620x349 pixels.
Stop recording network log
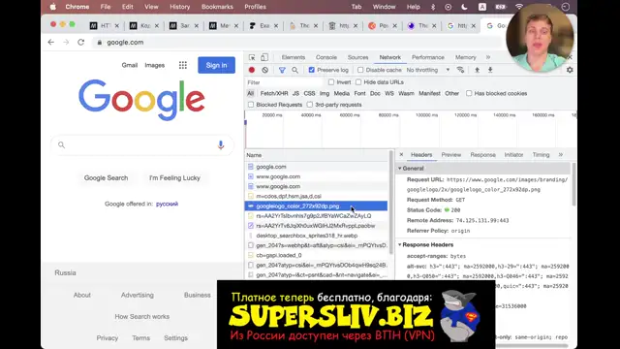[252, 70]
